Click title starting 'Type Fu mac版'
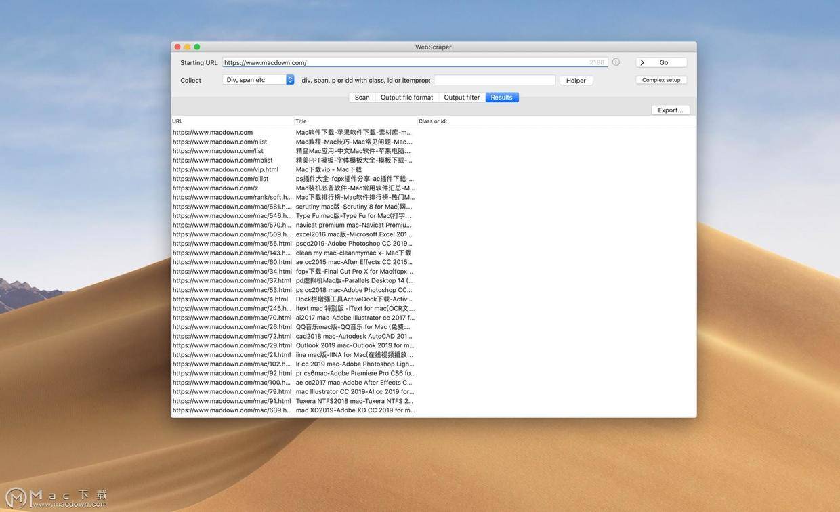 [x=354, y=216]
